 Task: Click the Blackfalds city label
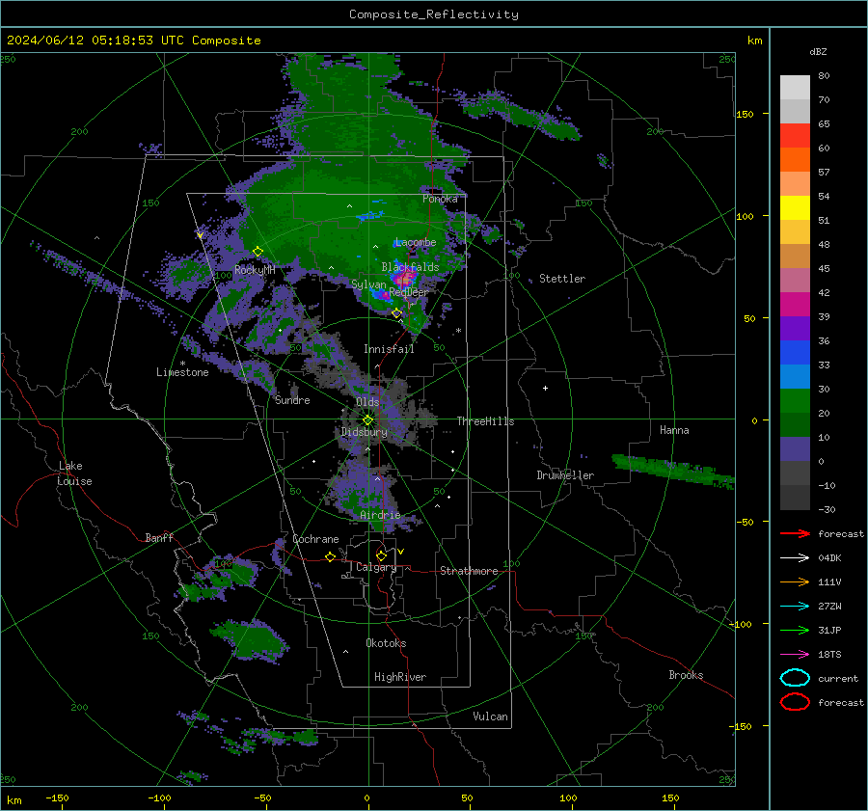[410, 267]
